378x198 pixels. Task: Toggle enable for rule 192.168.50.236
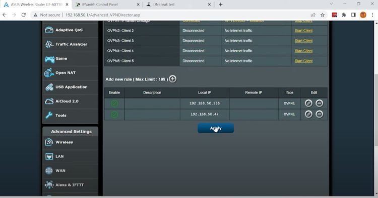tap(114, 104)
